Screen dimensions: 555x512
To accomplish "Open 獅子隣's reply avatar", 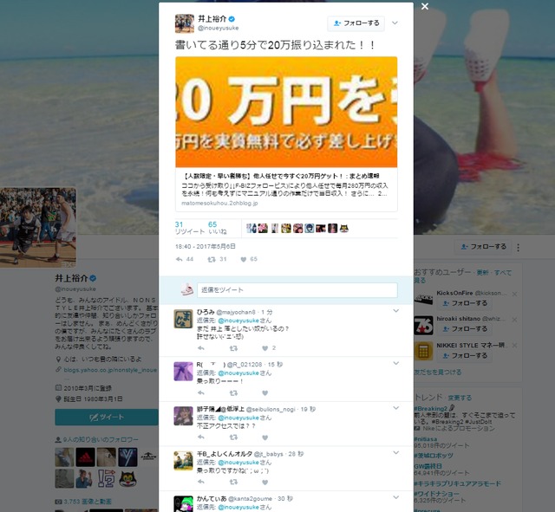I will pos(183,416).
